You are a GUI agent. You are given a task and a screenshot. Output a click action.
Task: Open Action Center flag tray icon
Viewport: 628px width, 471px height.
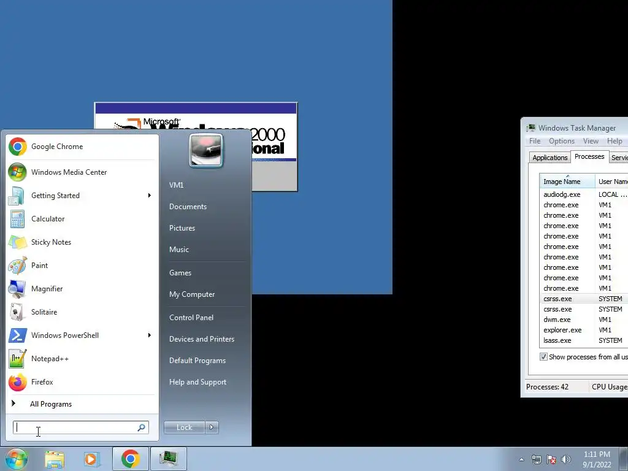click(551, 459)
